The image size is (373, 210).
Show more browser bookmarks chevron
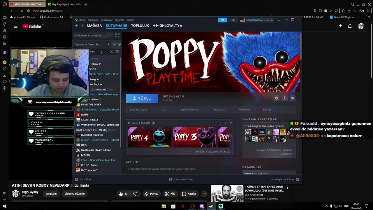click(x=370, y=17)
